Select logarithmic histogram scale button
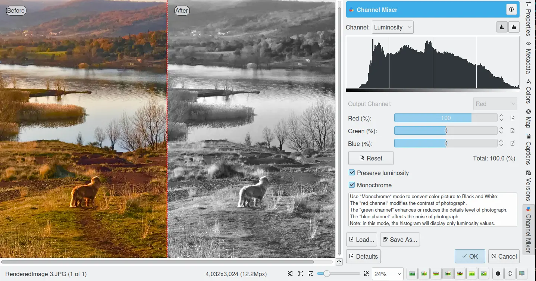This screenshot has height=281, width=536. pyautogui.click(x=514, y=27)
